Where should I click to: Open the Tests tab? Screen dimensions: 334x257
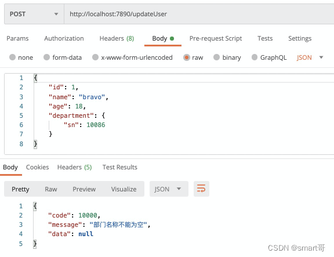265,38
